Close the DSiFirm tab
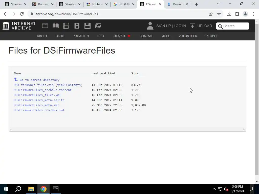This screenshot has width=259, height=194. tap(160, 5)
